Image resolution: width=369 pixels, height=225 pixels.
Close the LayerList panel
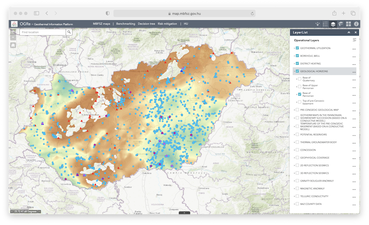(356, 32)
